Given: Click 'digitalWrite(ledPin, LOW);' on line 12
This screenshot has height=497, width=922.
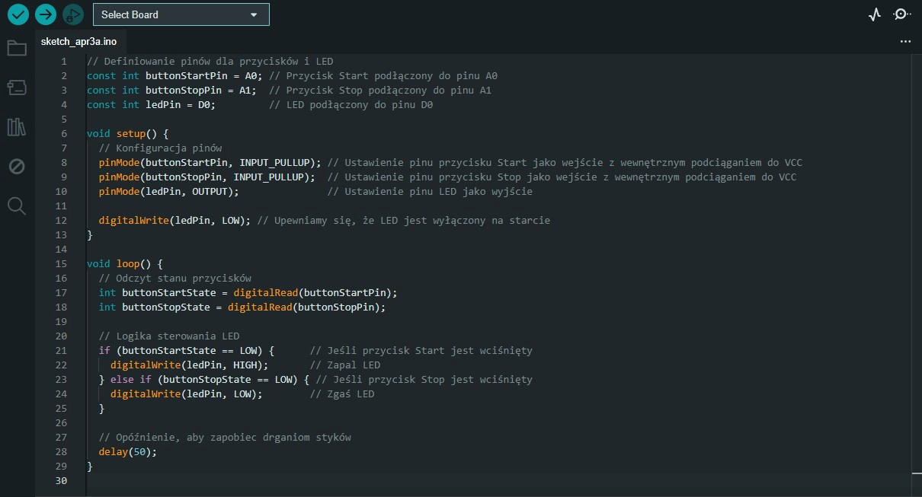Looking at the screenshot, I should (175, 221).
